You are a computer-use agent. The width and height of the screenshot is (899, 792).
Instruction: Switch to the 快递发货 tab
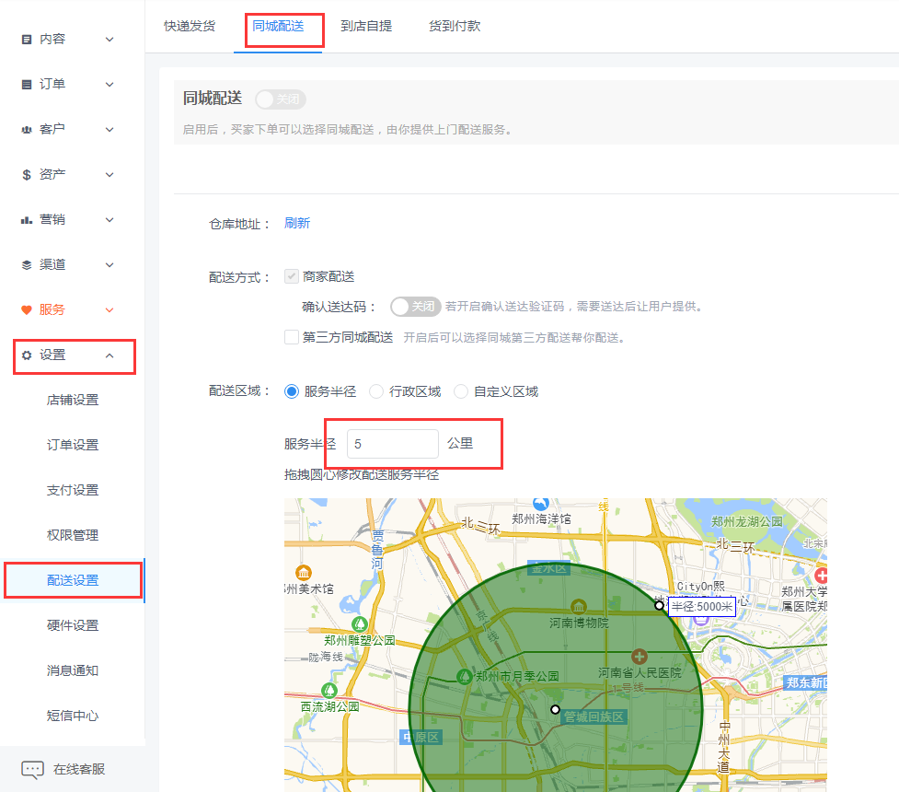pyautogui.click(x=190, y=27)
